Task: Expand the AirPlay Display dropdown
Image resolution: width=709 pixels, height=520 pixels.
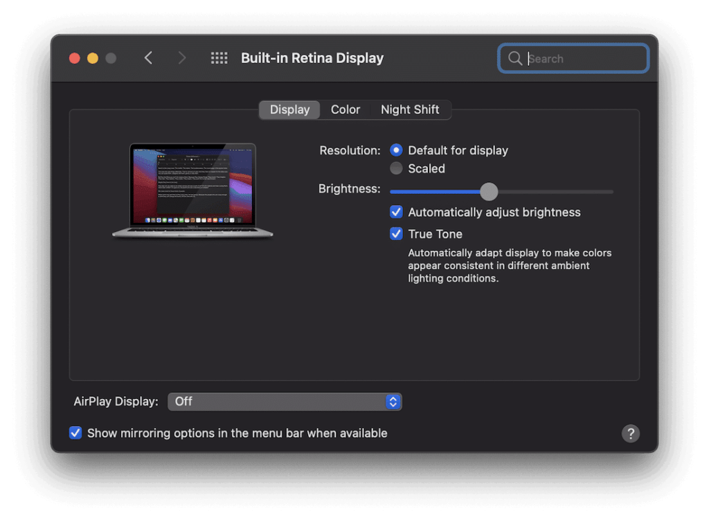Action: click(285, 402)
